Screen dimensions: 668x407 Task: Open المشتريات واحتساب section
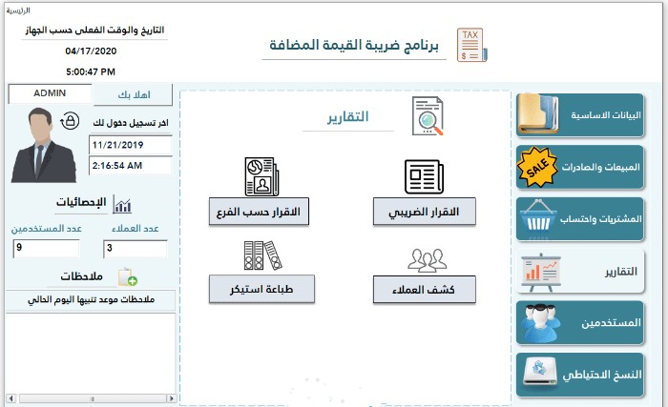click(580, 219)
